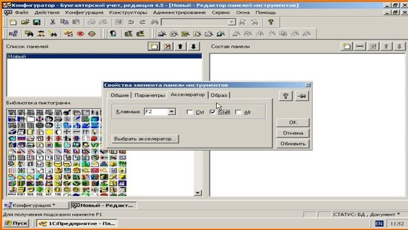Click the Выбрать акселератор... button

coord(145,139)
